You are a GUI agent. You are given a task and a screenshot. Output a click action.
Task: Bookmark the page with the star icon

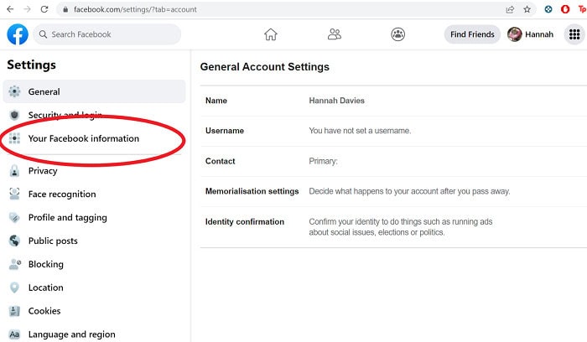coord(527,9)
